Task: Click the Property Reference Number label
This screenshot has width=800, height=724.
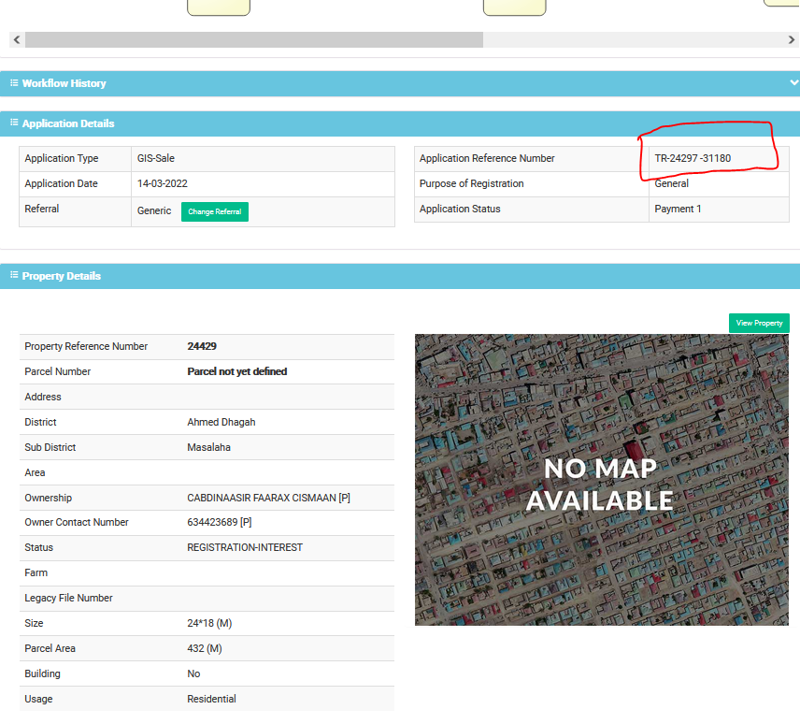Action: (86, 346)
